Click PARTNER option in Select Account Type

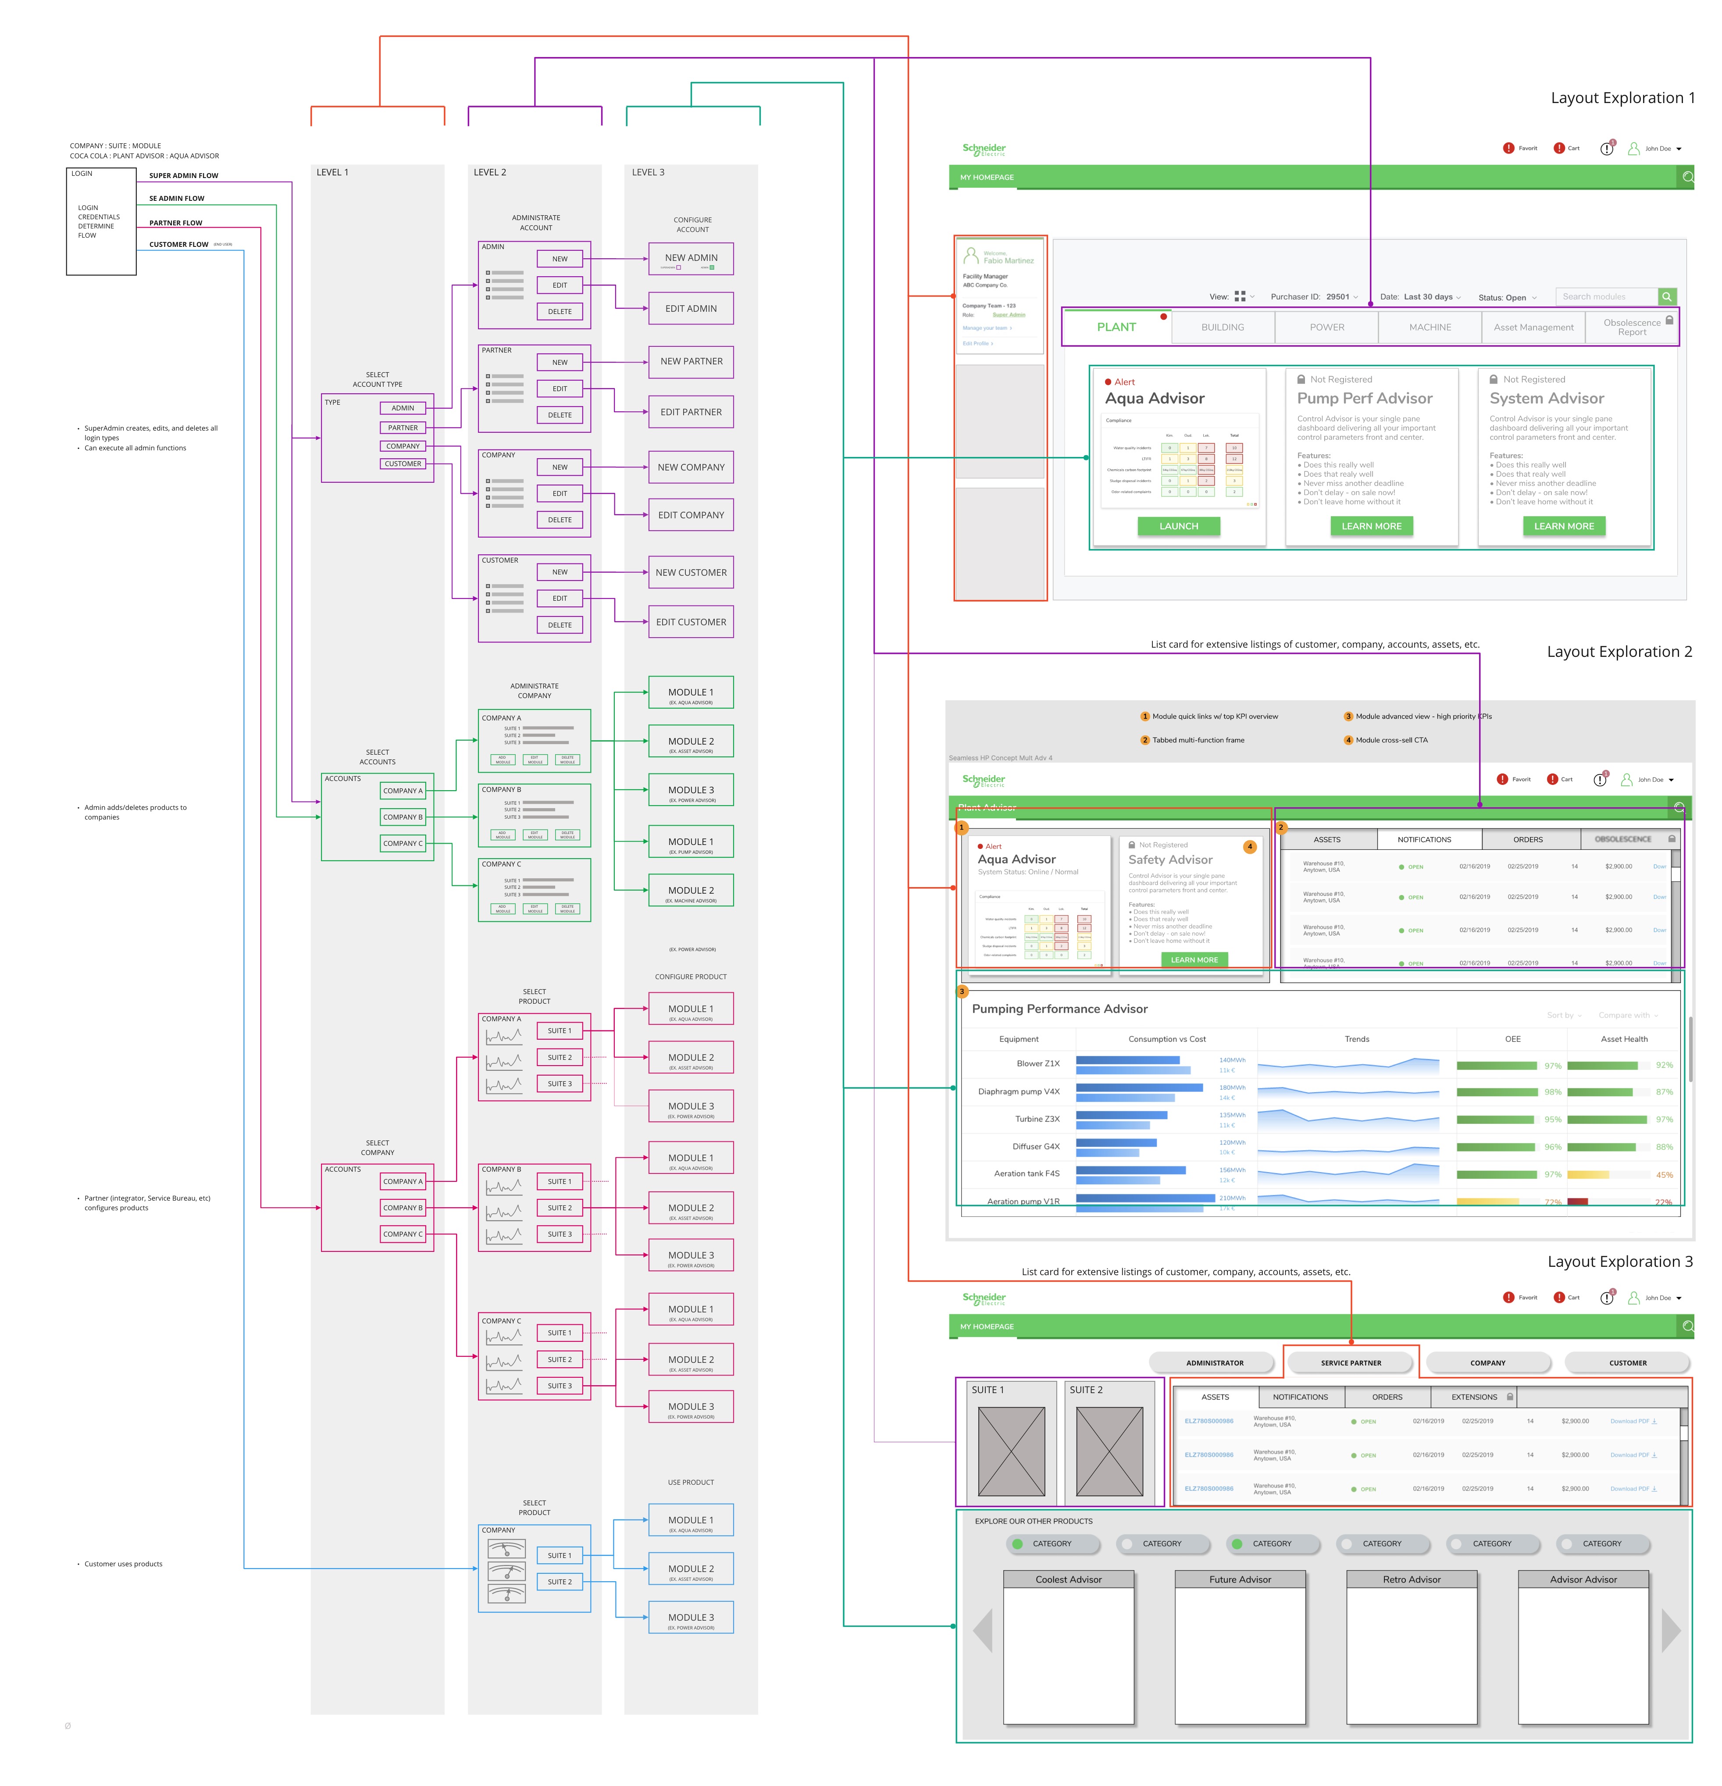point(403,428)
